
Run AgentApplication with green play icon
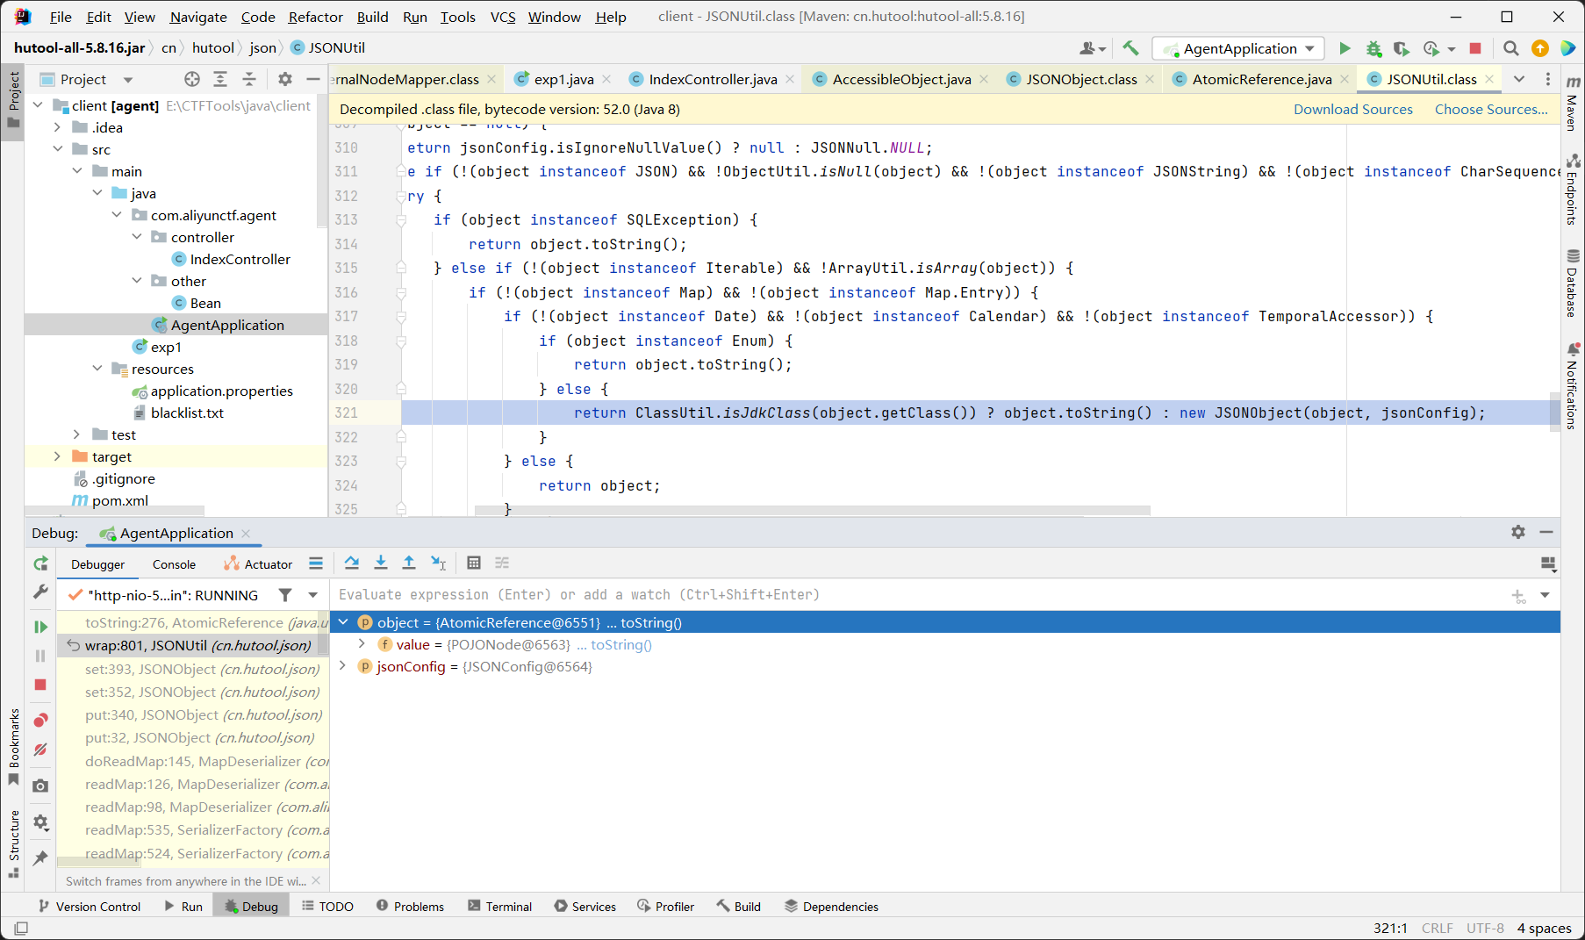click(1345, 48)
